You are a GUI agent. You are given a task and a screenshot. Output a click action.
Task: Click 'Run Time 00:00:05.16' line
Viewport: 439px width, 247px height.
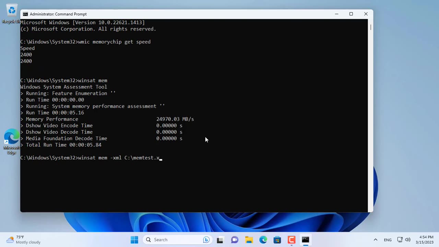click(52, 113)
